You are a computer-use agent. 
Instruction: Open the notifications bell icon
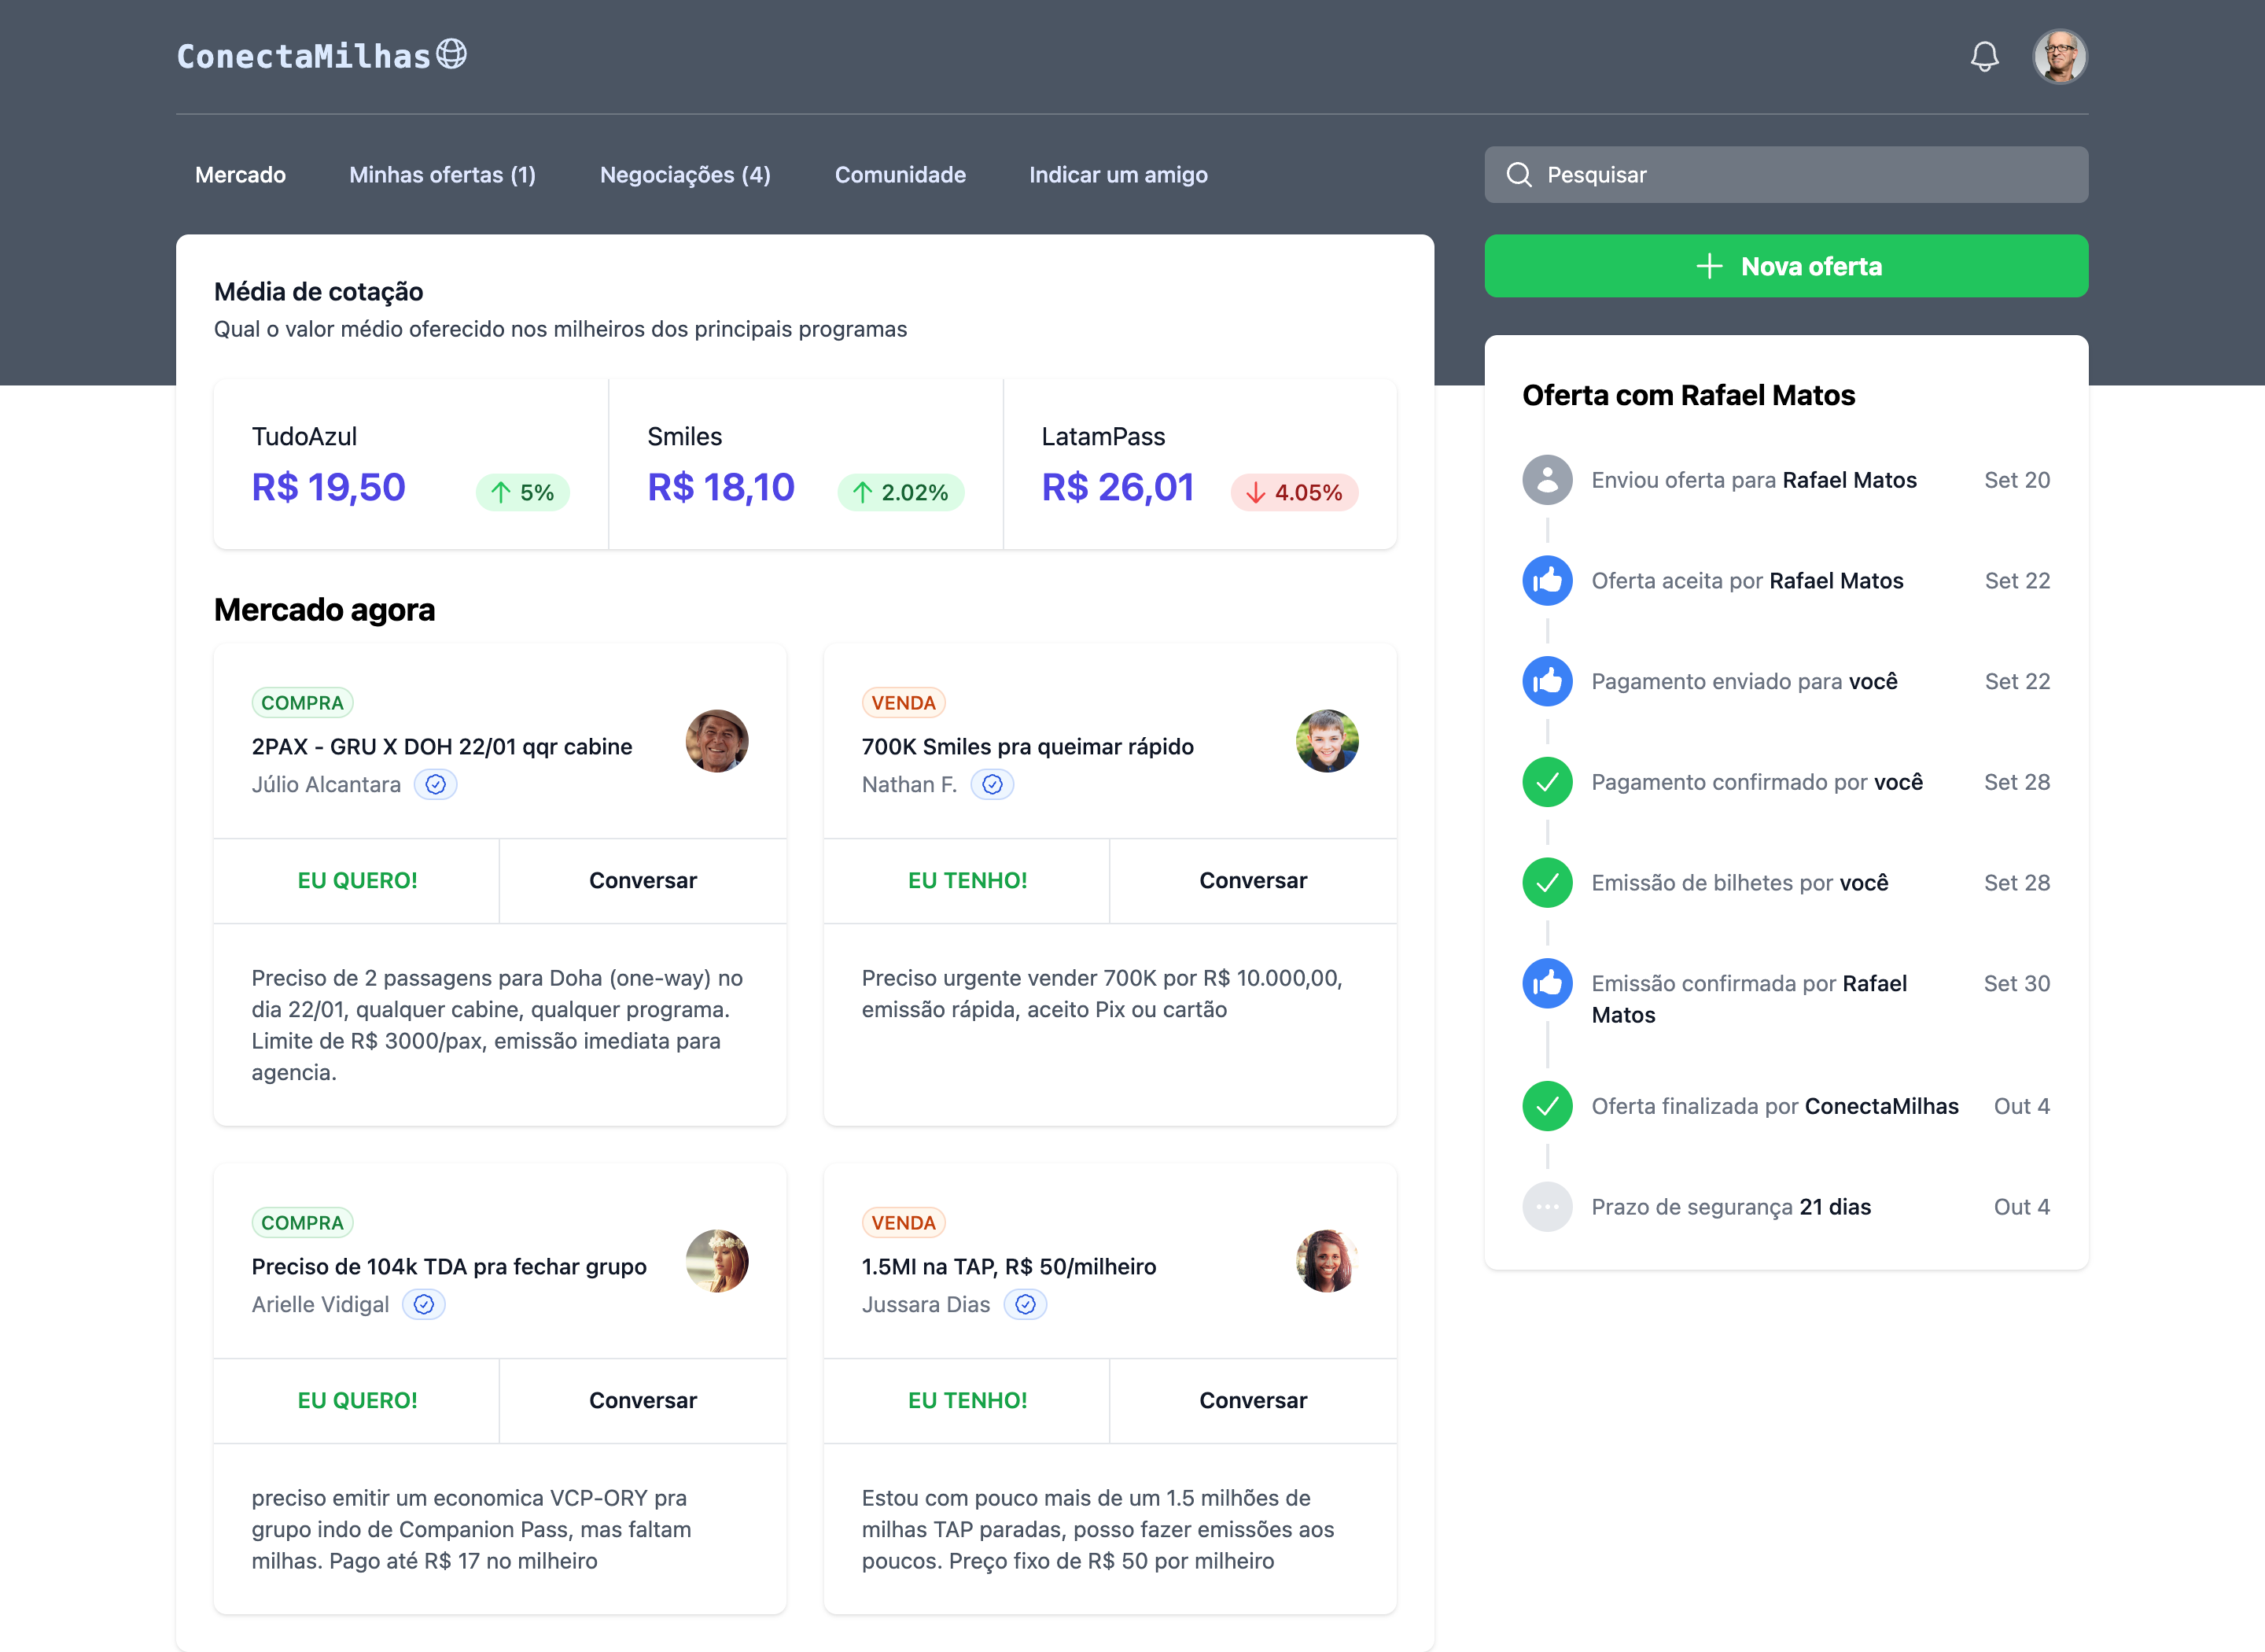click(1984, 56)
